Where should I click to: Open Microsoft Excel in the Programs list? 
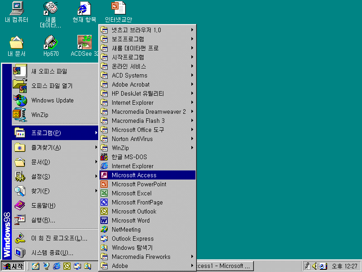point(148,193)
